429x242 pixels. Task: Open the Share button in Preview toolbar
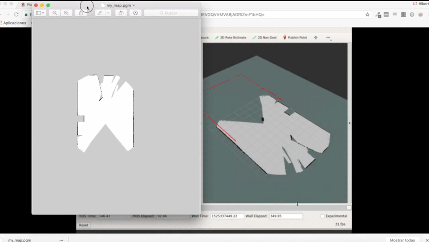pyautogui.click(x=81, y=13)
